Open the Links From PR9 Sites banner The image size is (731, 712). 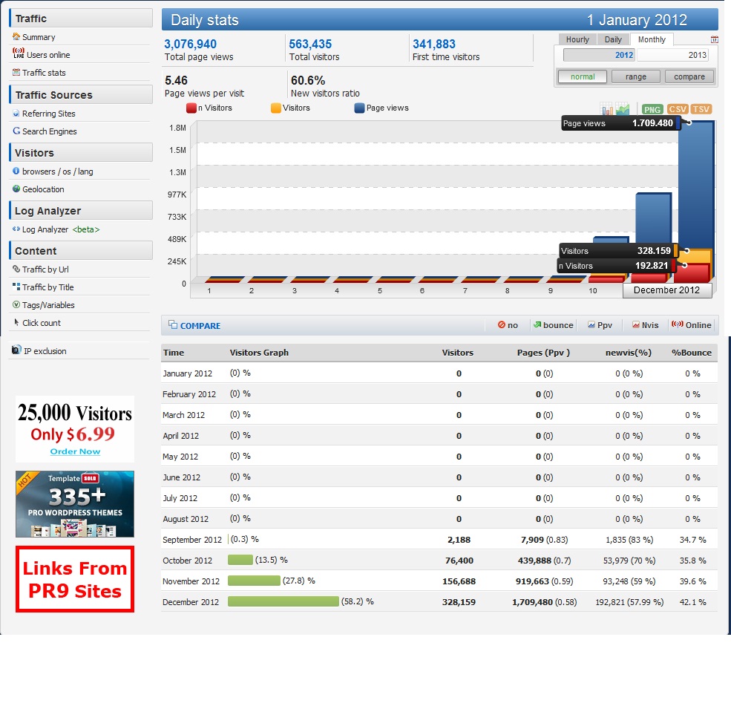tap(75, 579)
